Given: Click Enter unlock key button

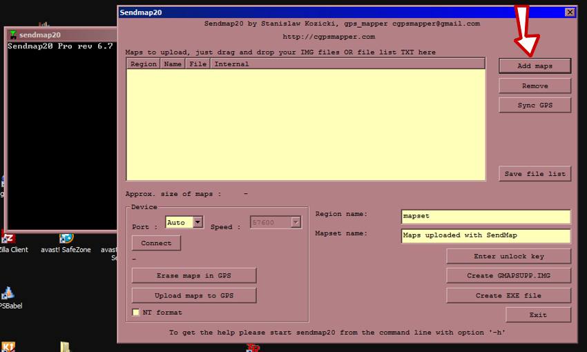Looking at the screenshot, I should [508, 256].
